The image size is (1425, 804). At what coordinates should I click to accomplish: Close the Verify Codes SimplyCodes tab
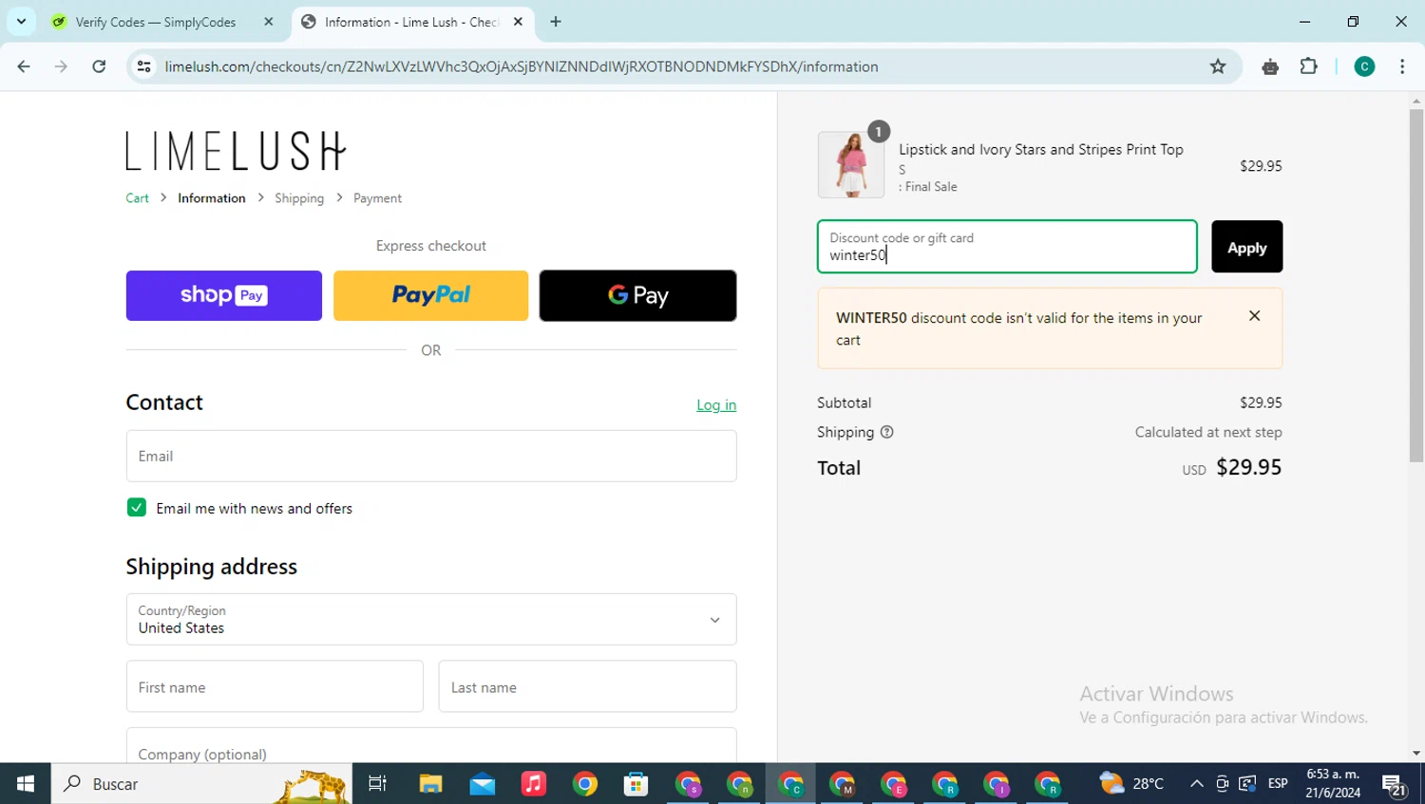(x=269, y=22)
